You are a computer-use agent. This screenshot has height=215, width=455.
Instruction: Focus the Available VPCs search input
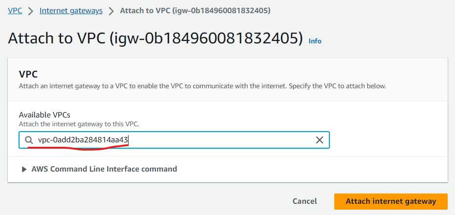click(174, 140)
